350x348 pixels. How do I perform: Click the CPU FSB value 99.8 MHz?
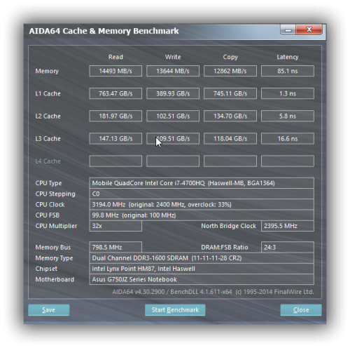click(x=202, y=215)
